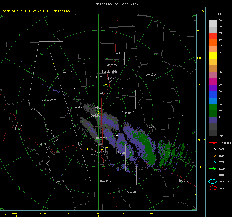Click the Didsbury label

click(x=97, y=116)
